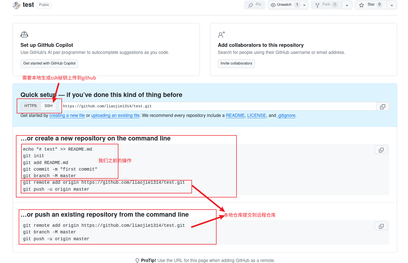Click Get started with GitHub Copilot

pyautogui.click(x=49, y=64)
